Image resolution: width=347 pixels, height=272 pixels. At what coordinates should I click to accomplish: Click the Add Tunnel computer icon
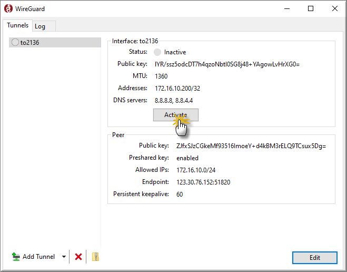pyautogui.click(x=16, y=257)
